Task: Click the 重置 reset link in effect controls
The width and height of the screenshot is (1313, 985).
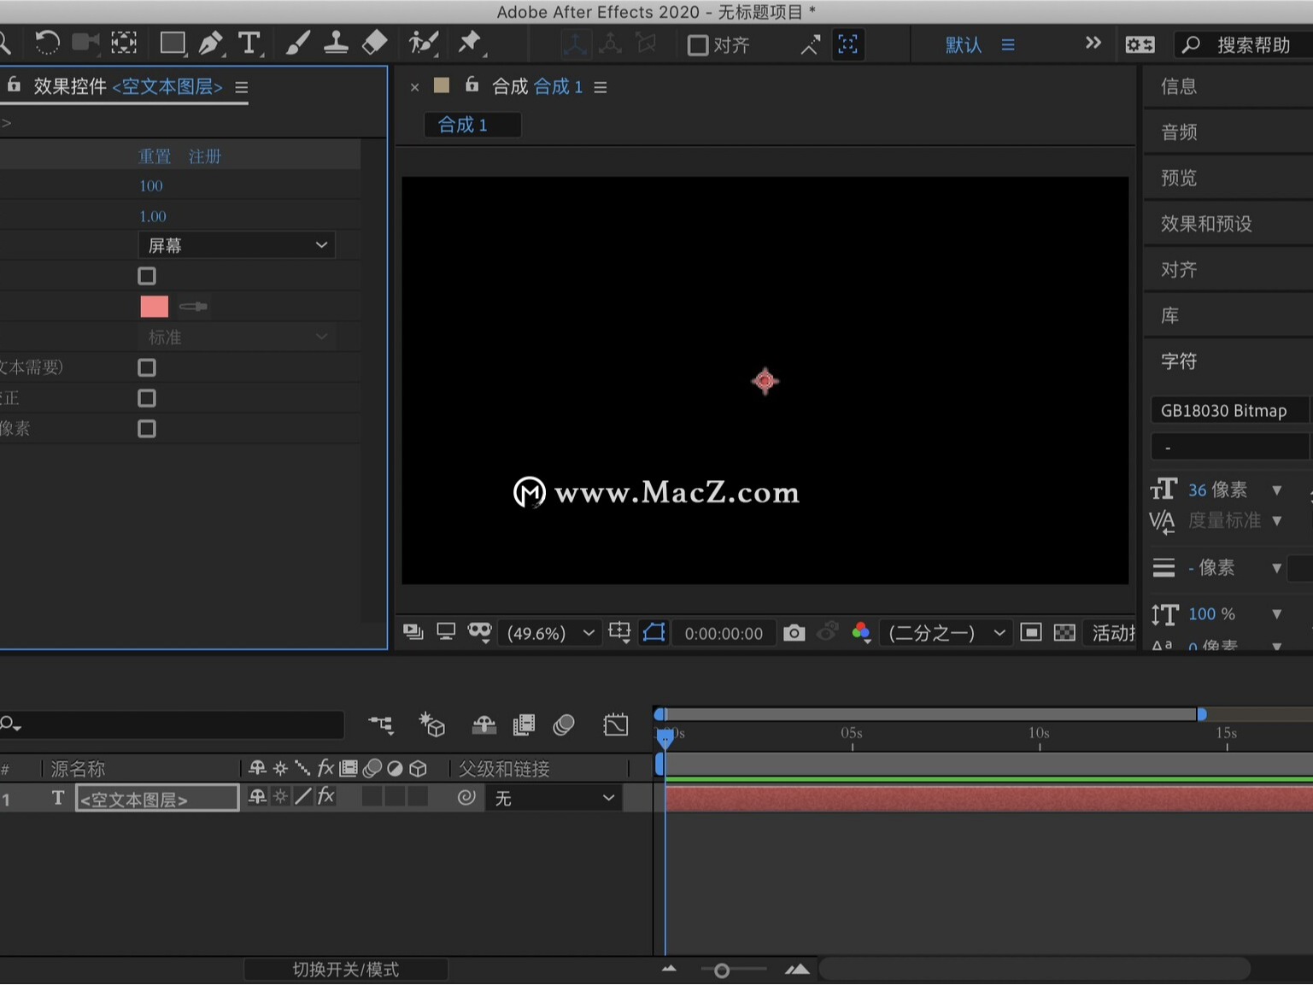Action: (x=155, y=155)
